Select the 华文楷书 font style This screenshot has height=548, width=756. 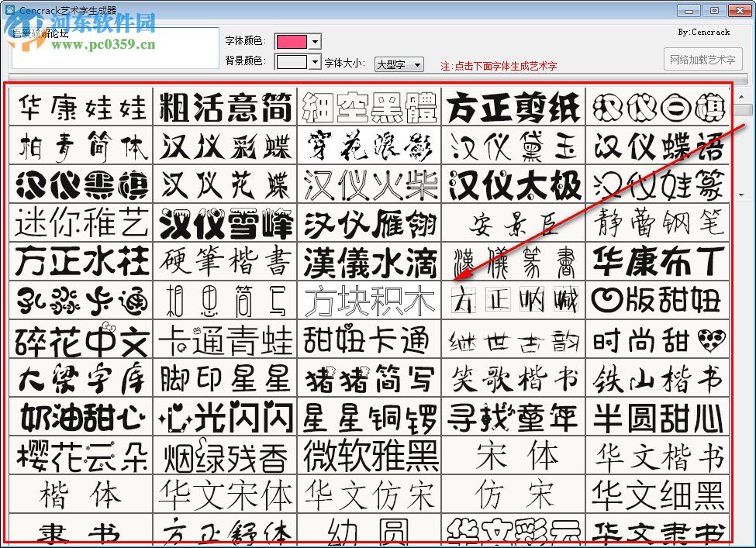pos(658,455)
